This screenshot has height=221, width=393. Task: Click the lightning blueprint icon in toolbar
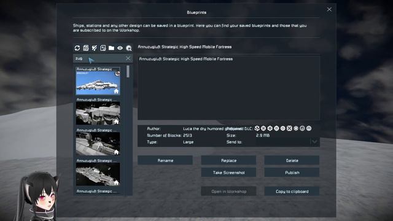click(103, 48)
